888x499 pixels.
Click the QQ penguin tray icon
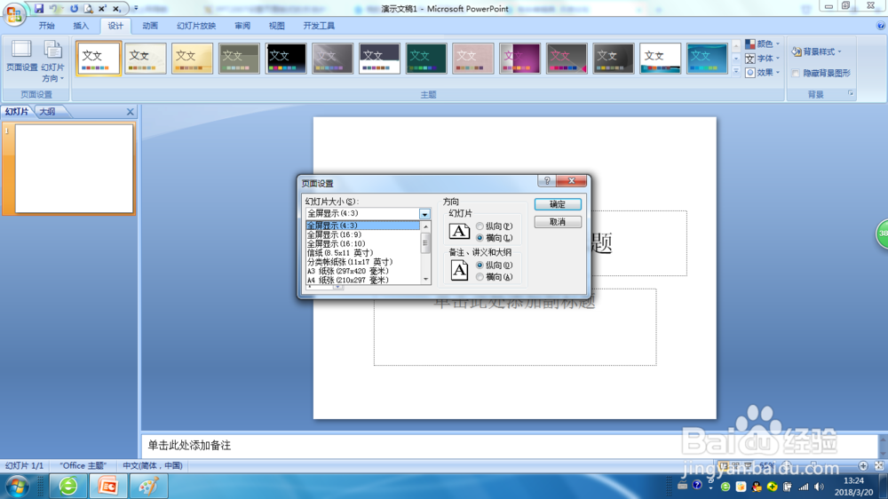[x=756, y=487]
